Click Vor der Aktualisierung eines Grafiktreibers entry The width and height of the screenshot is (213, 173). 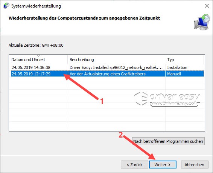click(x=108, y=74)
